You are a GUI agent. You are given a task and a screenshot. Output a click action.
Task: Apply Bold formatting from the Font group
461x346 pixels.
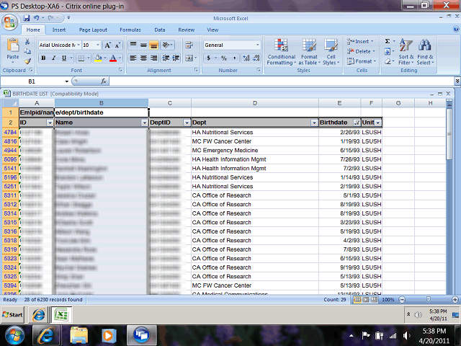(x=43, y=58)
